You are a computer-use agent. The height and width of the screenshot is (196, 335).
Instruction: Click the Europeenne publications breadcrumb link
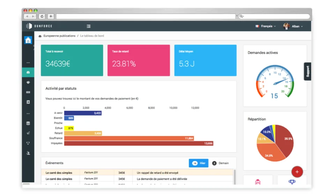click(x=59, y=36)
